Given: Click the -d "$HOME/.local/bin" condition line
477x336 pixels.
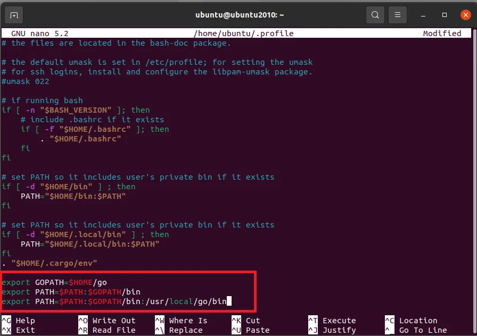Looking at the screenshot, I should (85, 234).
